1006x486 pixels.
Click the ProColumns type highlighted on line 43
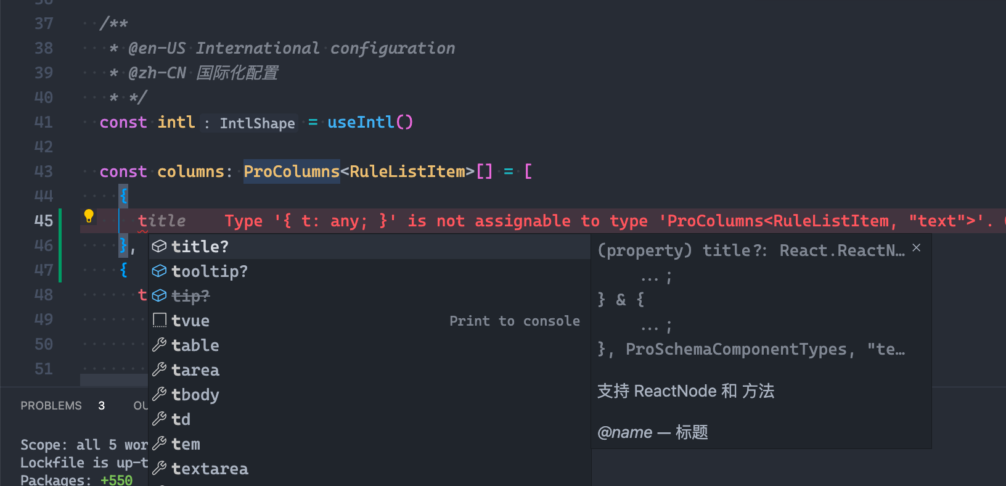(x=291, y=171)
